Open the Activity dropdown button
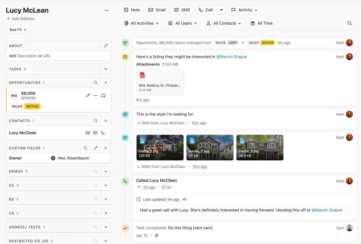 [244, 10]
